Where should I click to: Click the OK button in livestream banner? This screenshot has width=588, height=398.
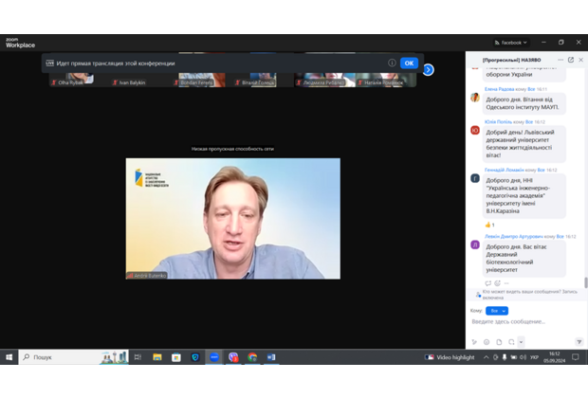(x=409, y=63)
